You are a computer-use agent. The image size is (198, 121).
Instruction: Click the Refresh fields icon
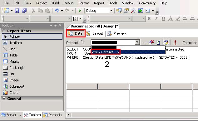(x=158, y=42)
